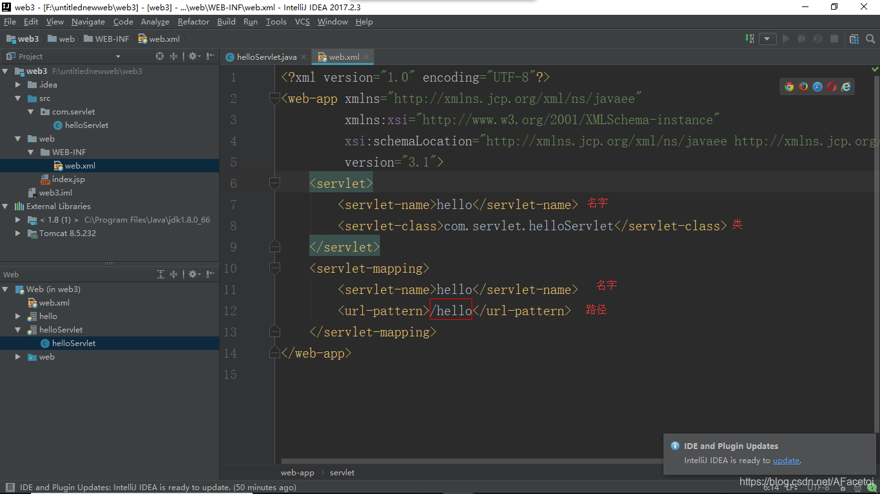Open the Build menu

tap(226, 22)
